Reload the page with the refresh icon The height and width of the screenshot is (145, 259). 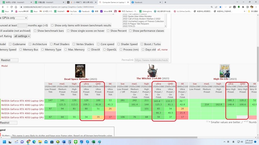(x=12, y=7)
